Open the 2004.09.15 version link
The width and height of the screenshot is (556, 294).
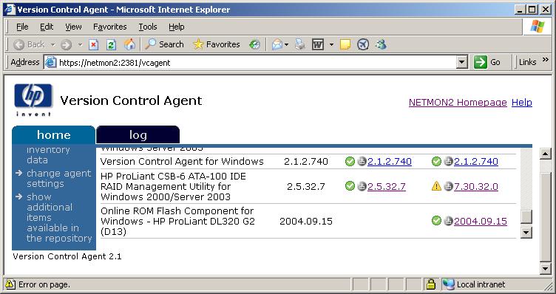(x=481, y=221)
